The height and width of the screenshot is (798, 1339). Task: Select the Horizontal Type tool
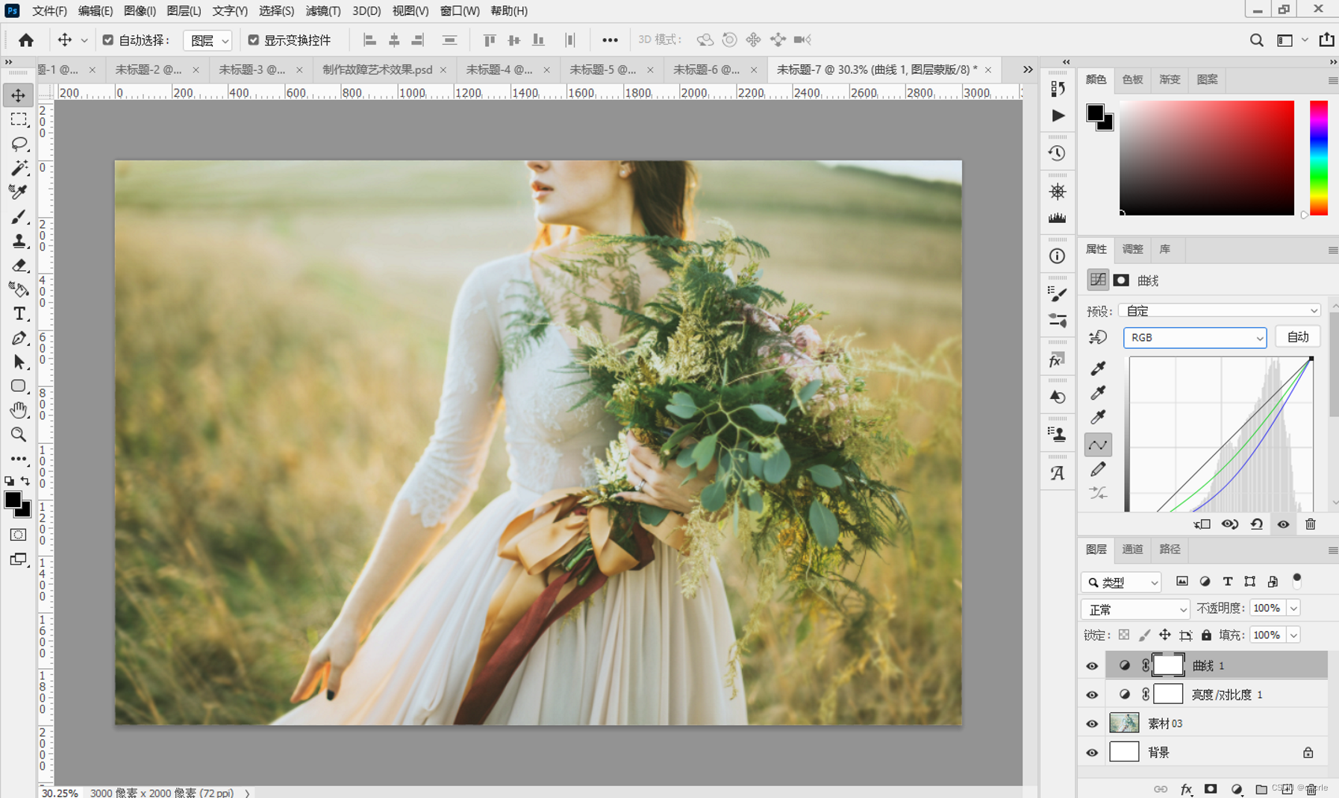coord(19,314)
